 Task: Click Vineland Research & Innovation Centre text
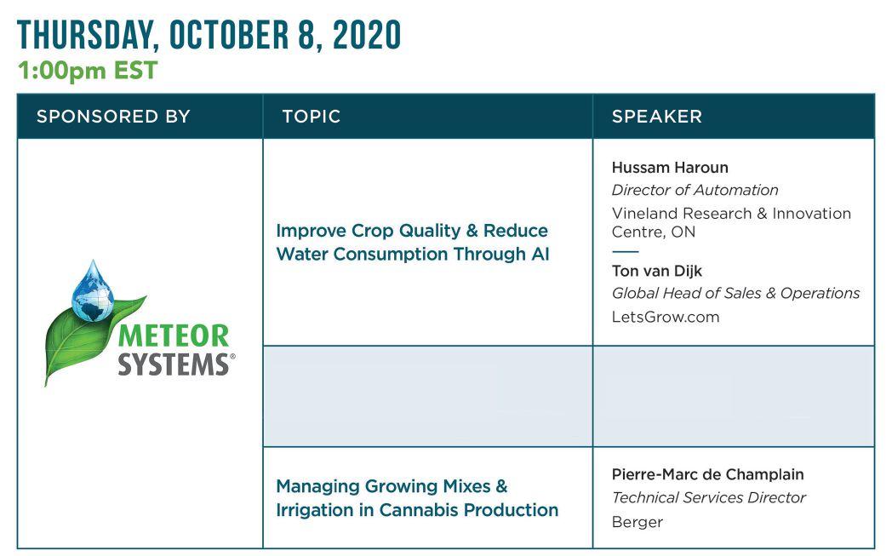click(x=730, y=221)
